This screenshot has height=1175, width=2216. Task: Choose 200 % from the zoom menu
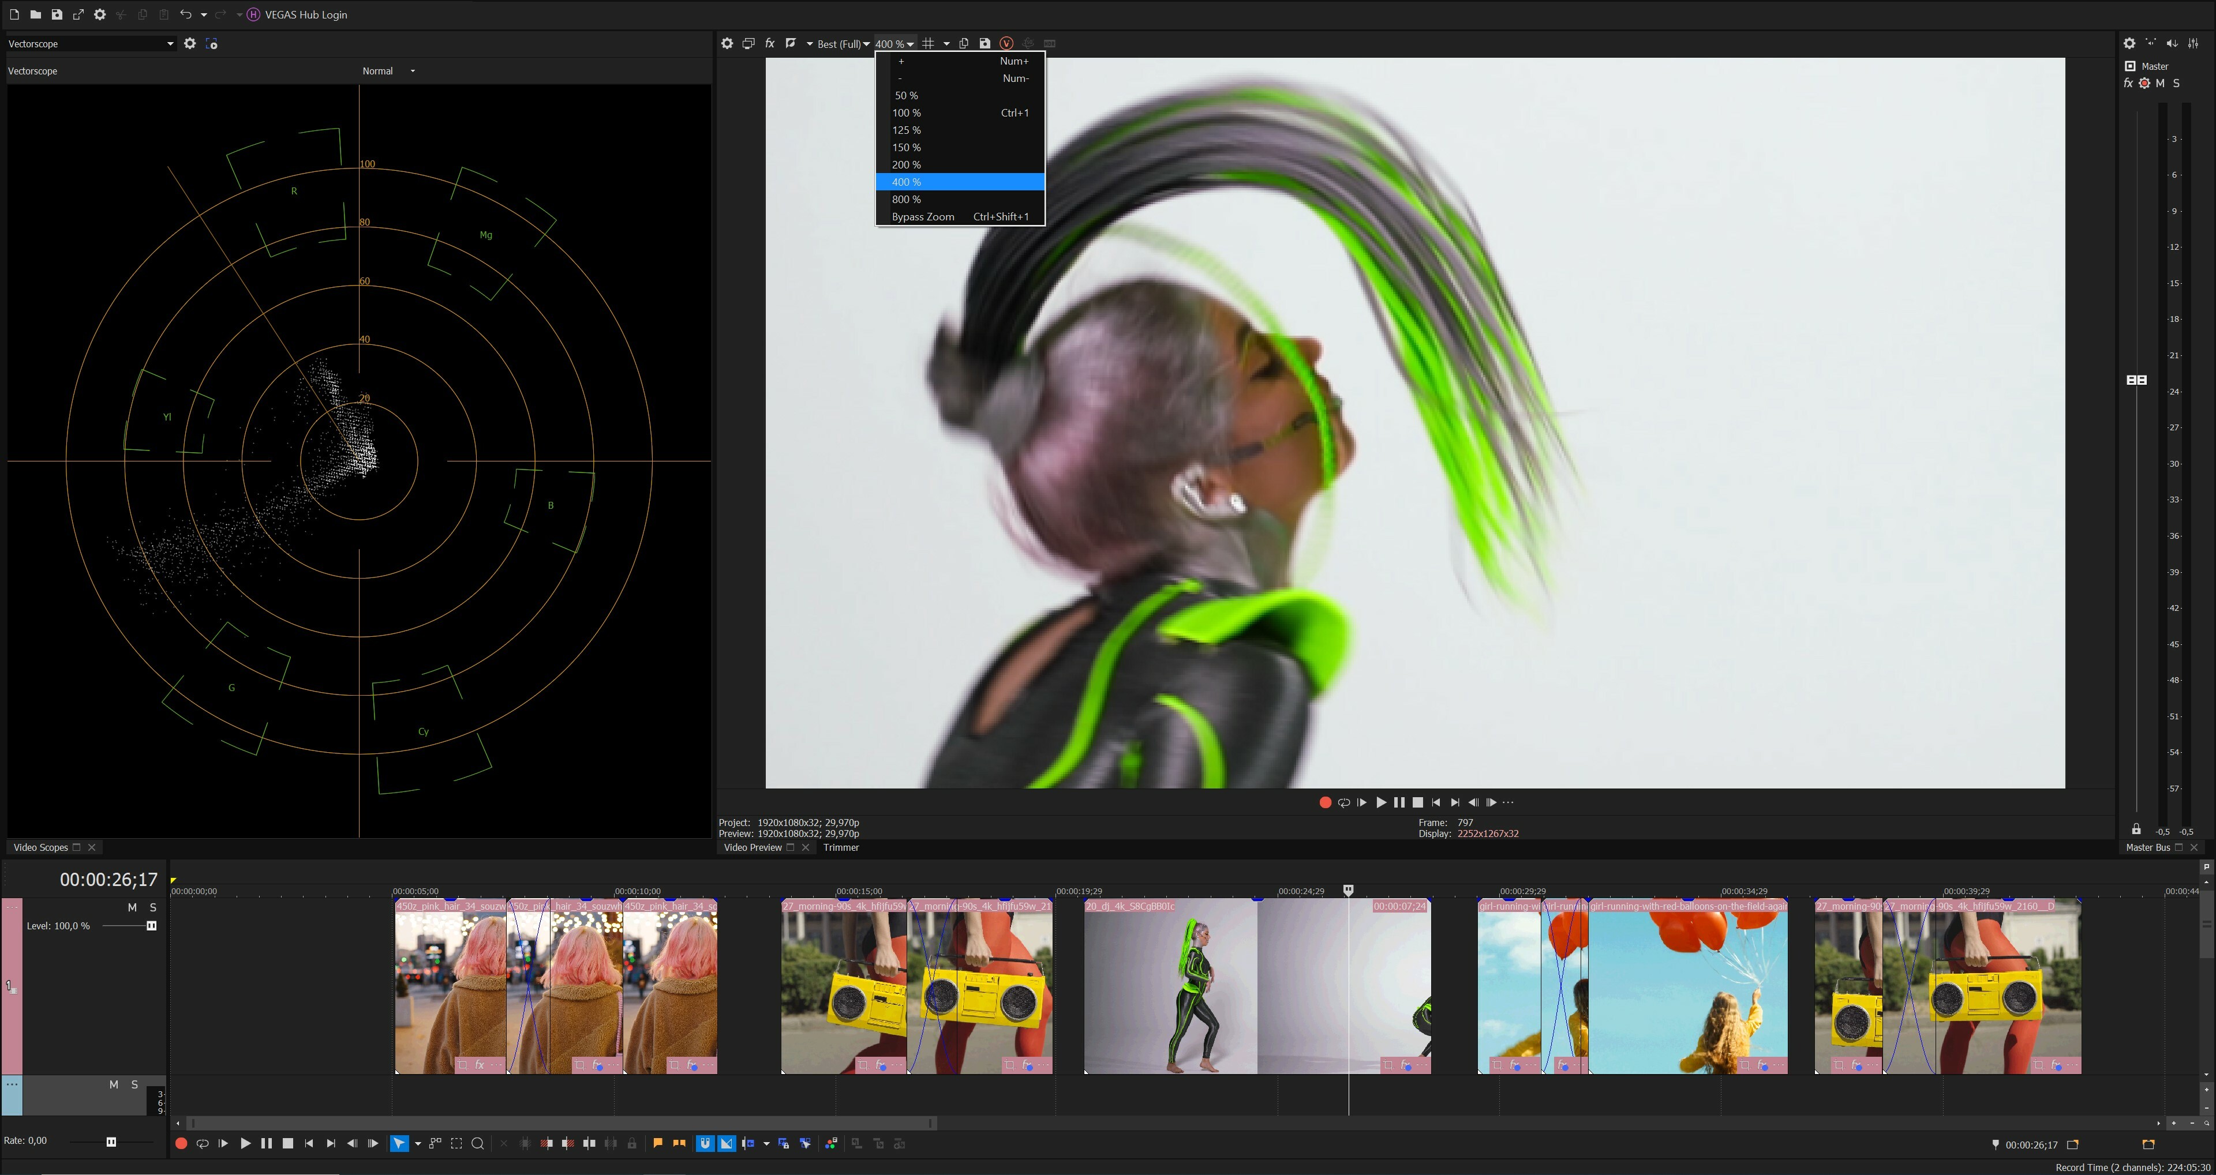(906, 164)
